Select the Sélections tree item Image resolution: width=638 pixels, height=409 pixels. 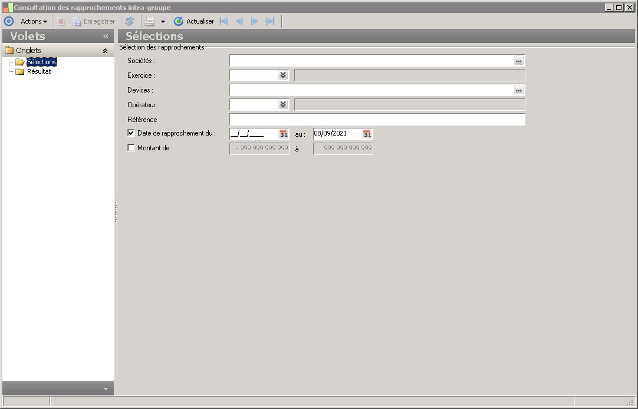(x=41, y=62)
